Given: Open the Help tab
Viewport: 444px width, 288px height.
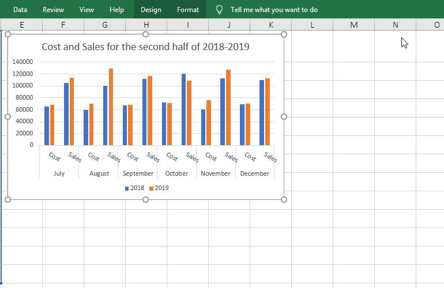Looking at the screenshot, I should coord(116,10).
